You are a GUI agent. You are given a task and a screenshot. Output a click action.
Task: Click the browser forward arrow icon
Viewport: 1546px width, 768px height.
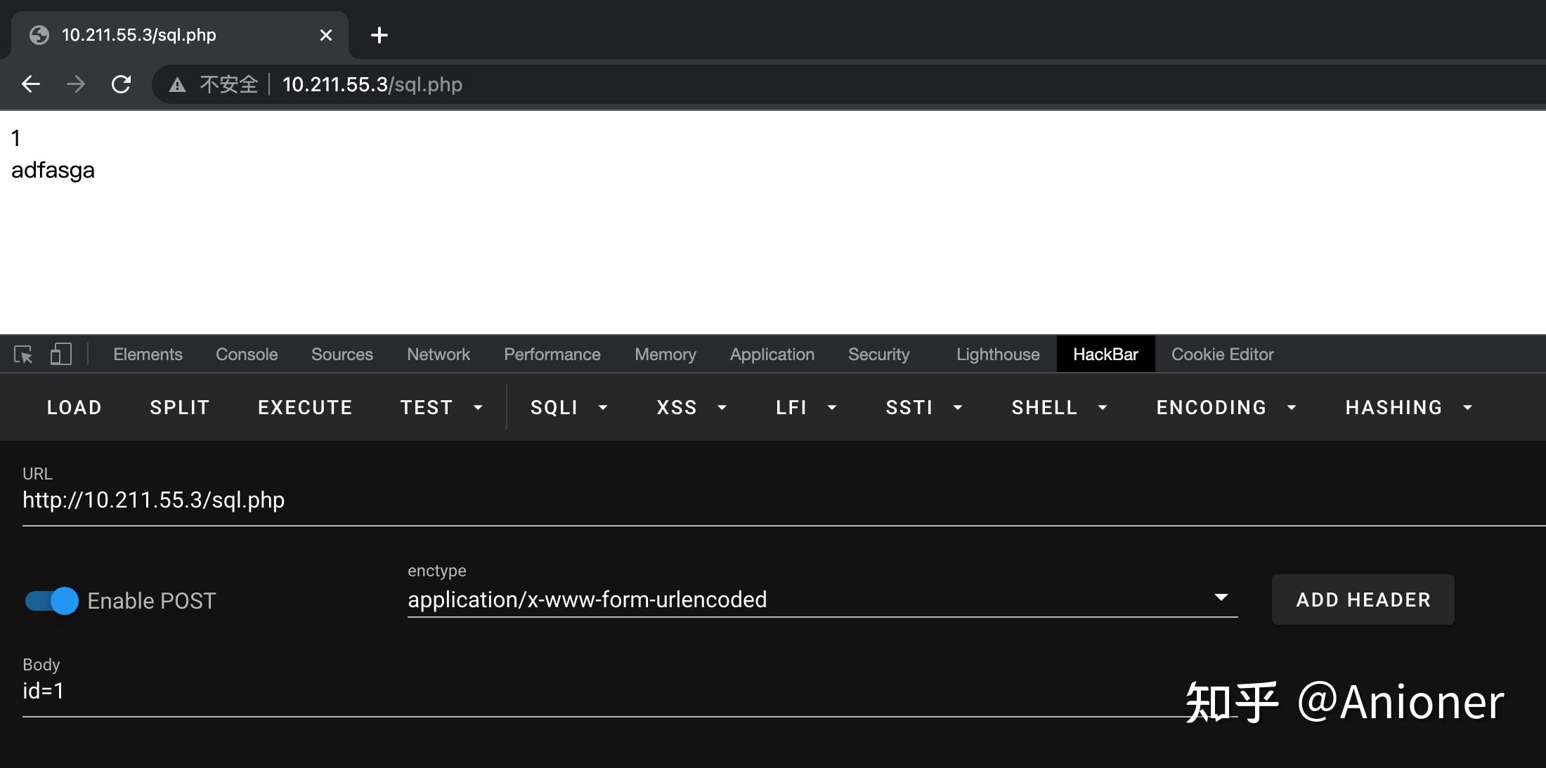75,84
